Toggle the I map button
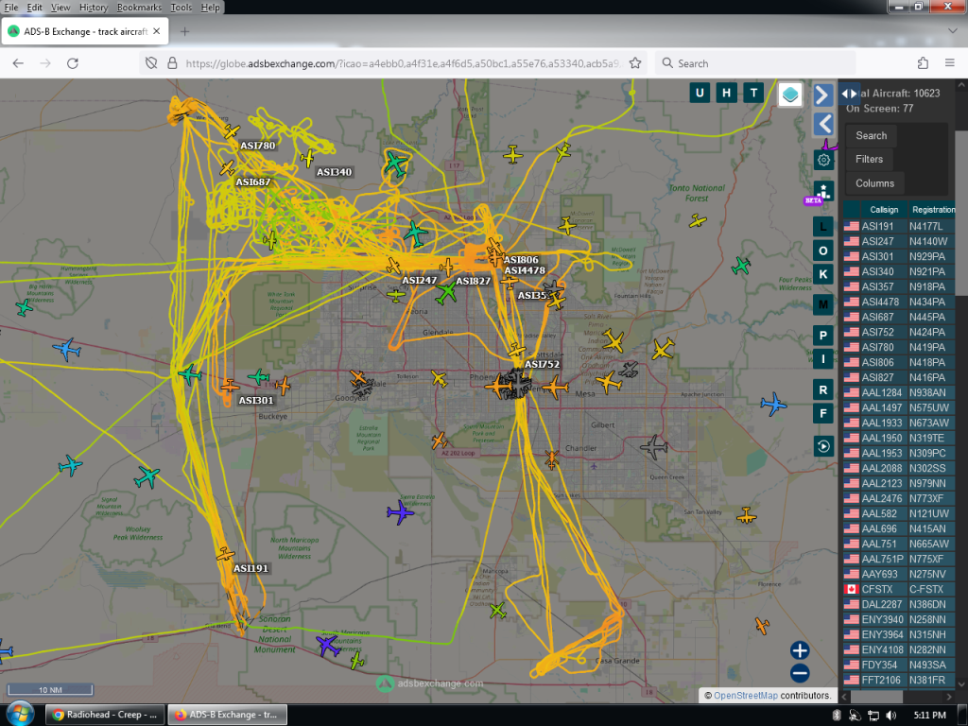968x726 pixels. 823,358
